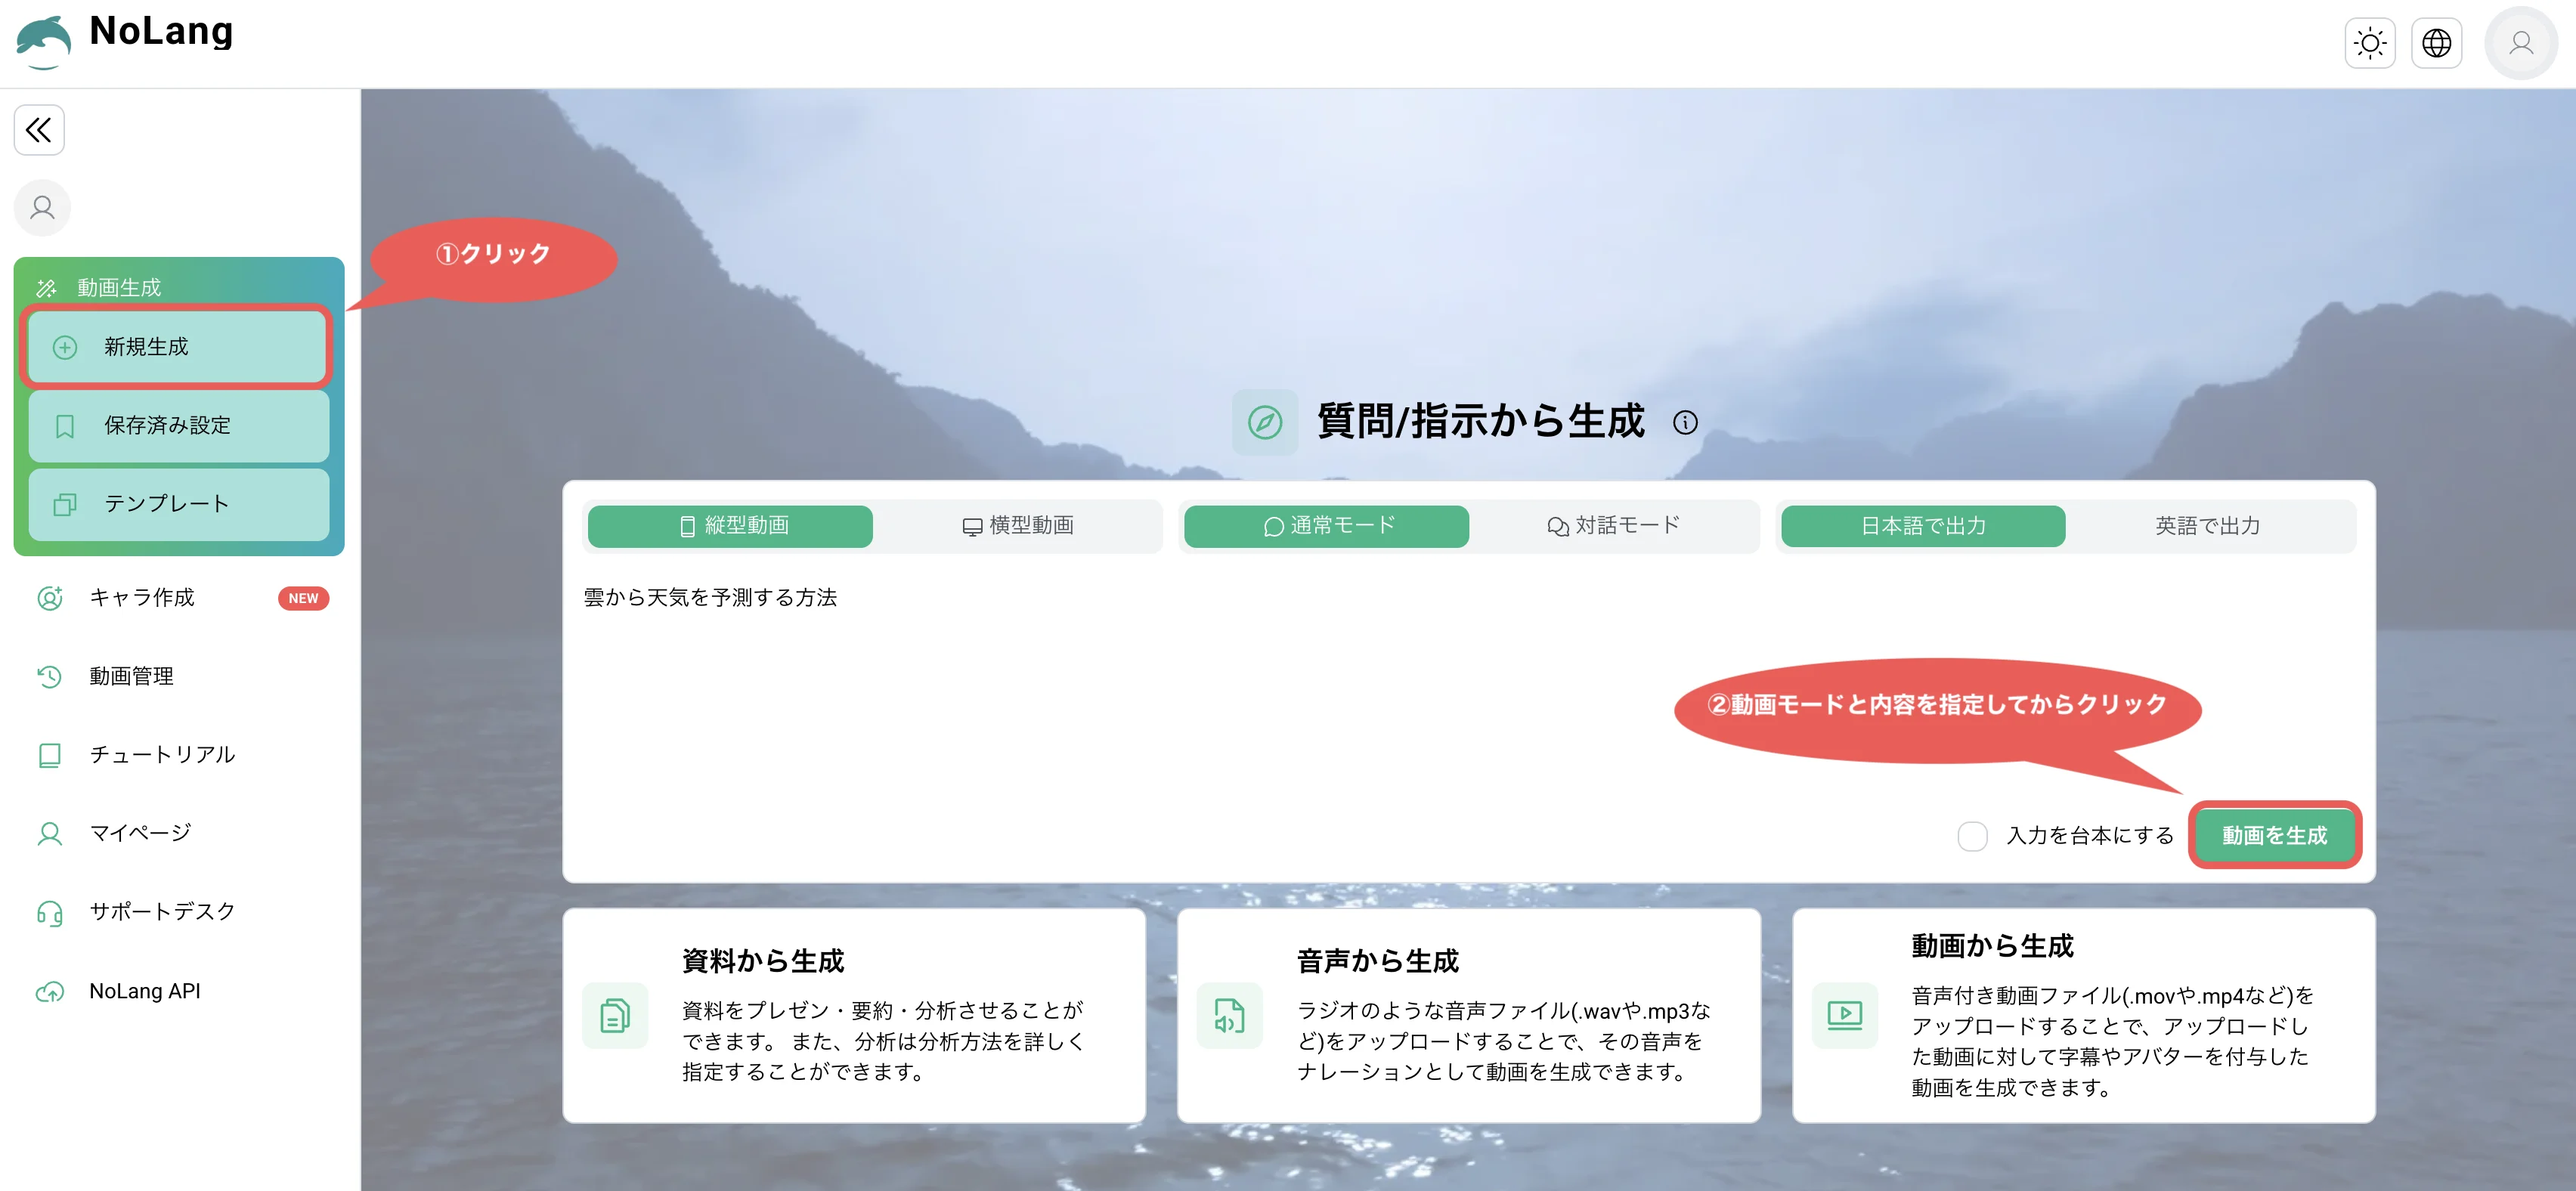Click the NoLang dolphin logo

point(44,42)
